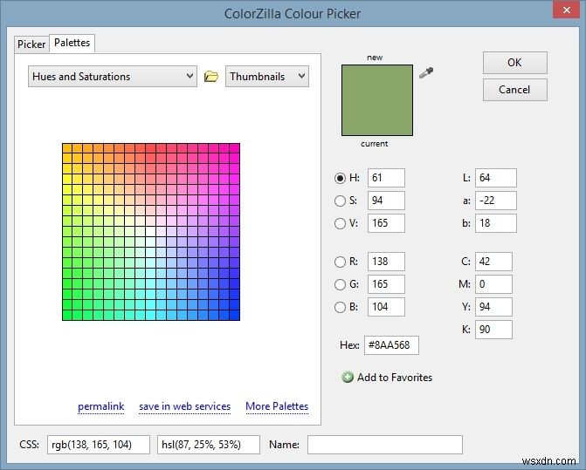Open the Thumbnails view mode dropdown
Screen dimensions: 586x470
(x=267, y=77)
